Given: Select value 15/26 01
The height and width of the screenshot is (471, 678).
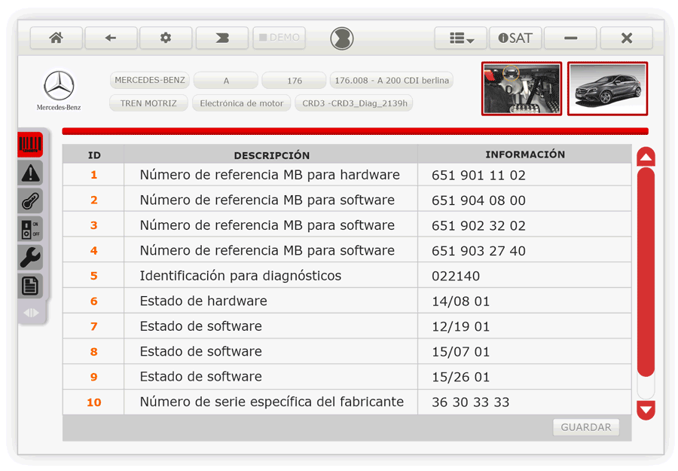Looking at the screenshot, I should click(x=460, y=377).
